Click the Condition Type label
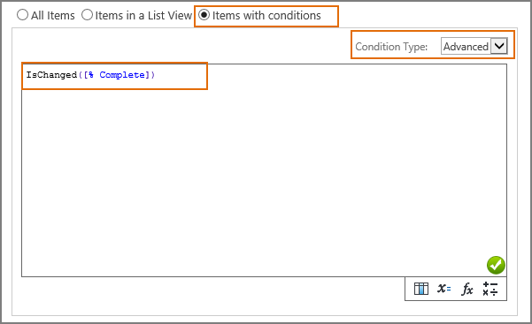The width and height of the screenshot is (532, 324). pyautogui.click(x=391, y=47)
